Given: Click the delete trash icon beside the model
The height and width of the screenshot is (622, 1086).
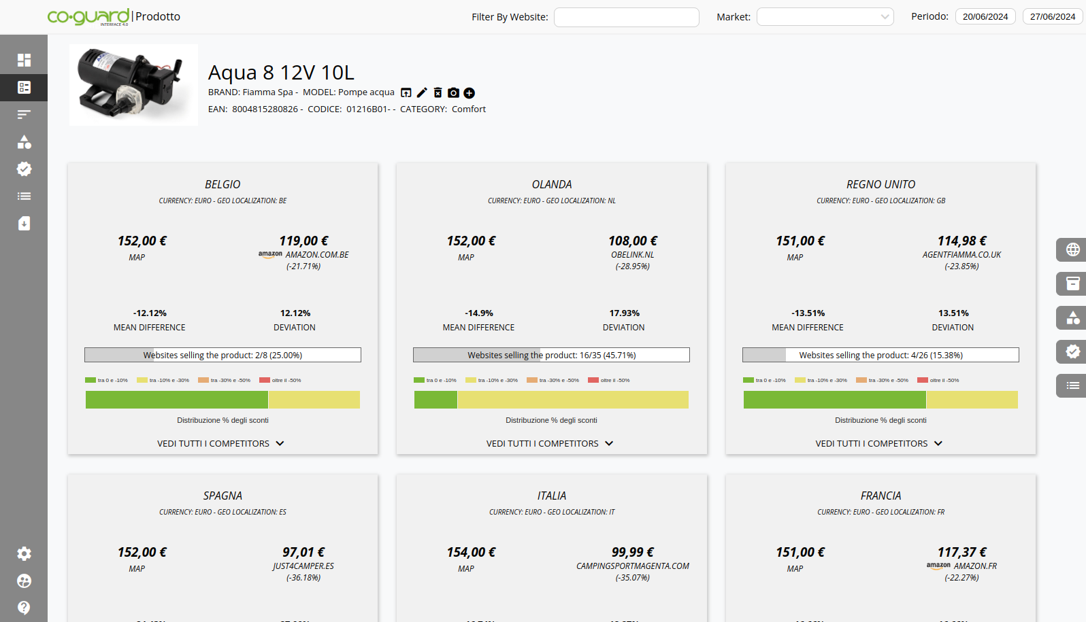Looking at the screenshot, I should 438,93.
